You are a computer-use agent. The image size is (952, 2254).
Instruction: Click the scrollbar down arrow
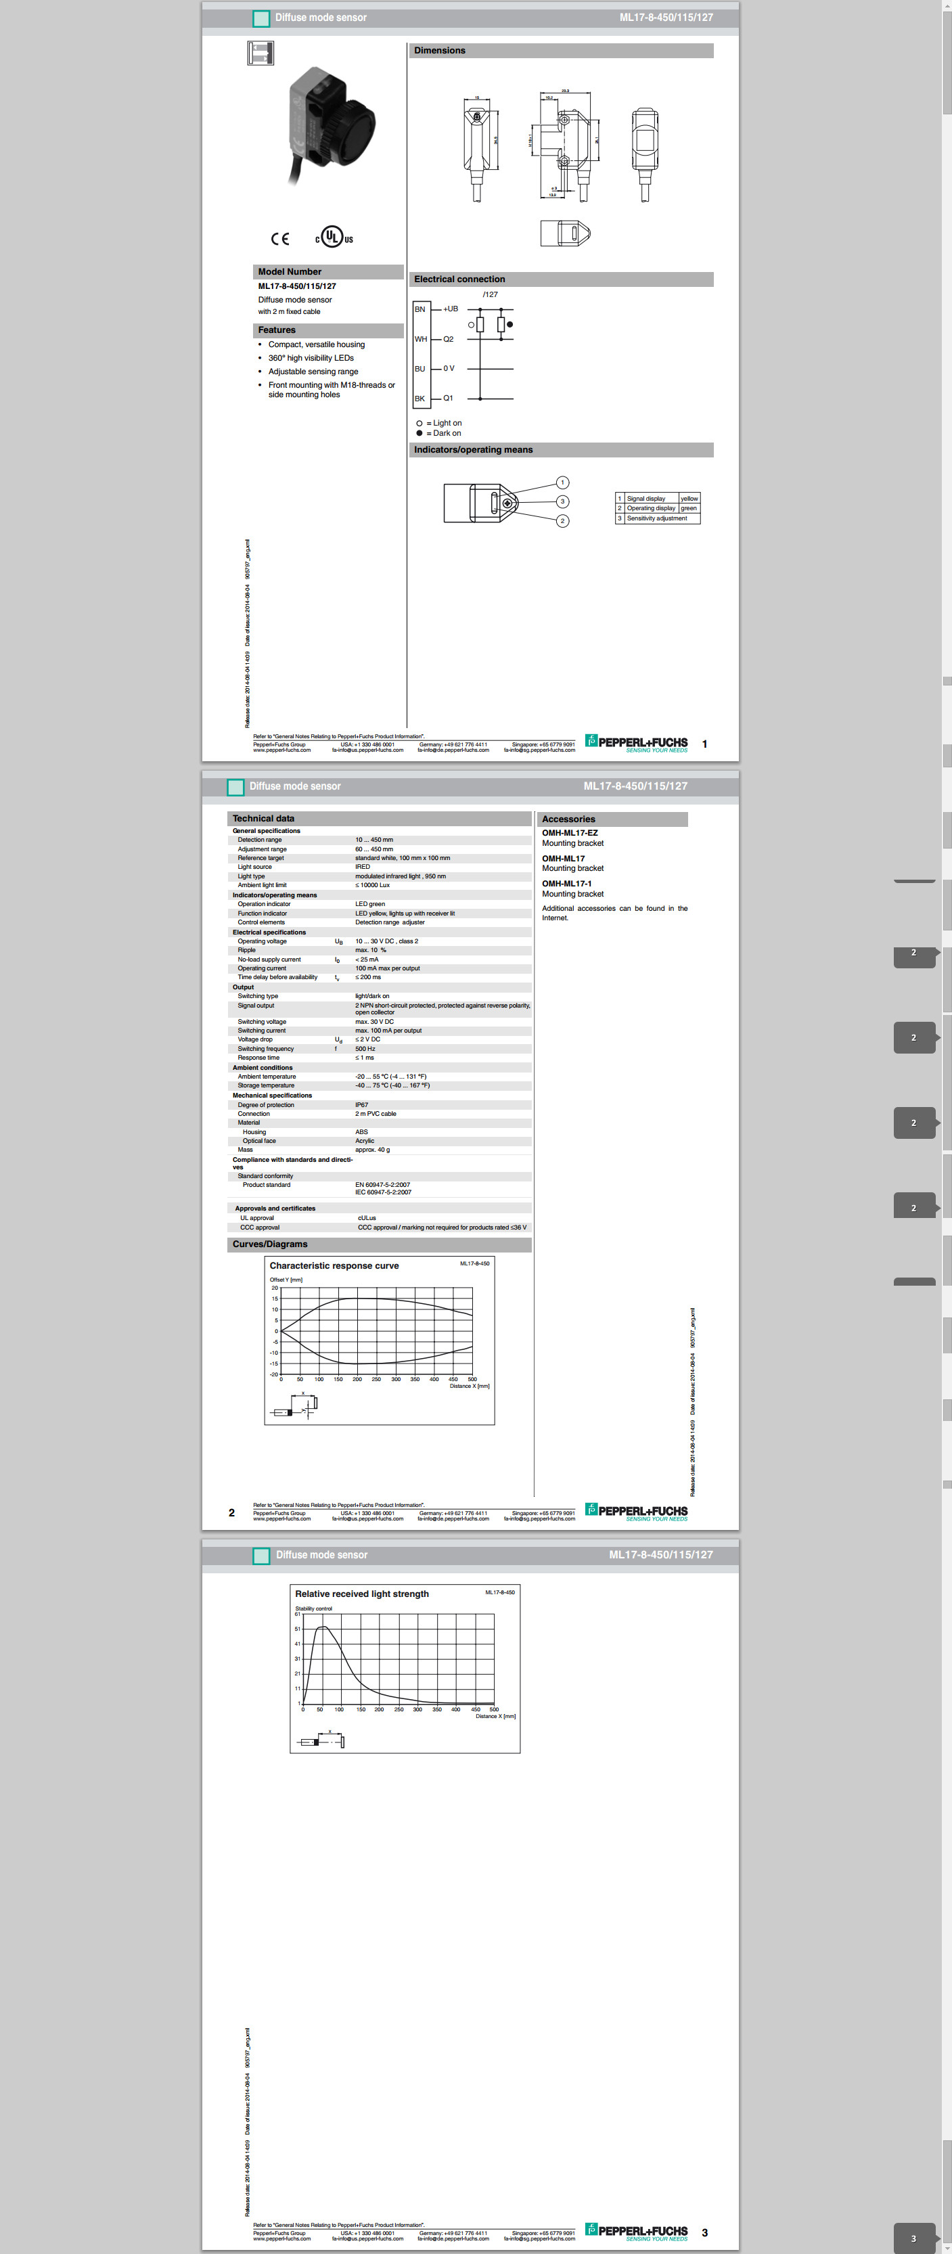946,2247
